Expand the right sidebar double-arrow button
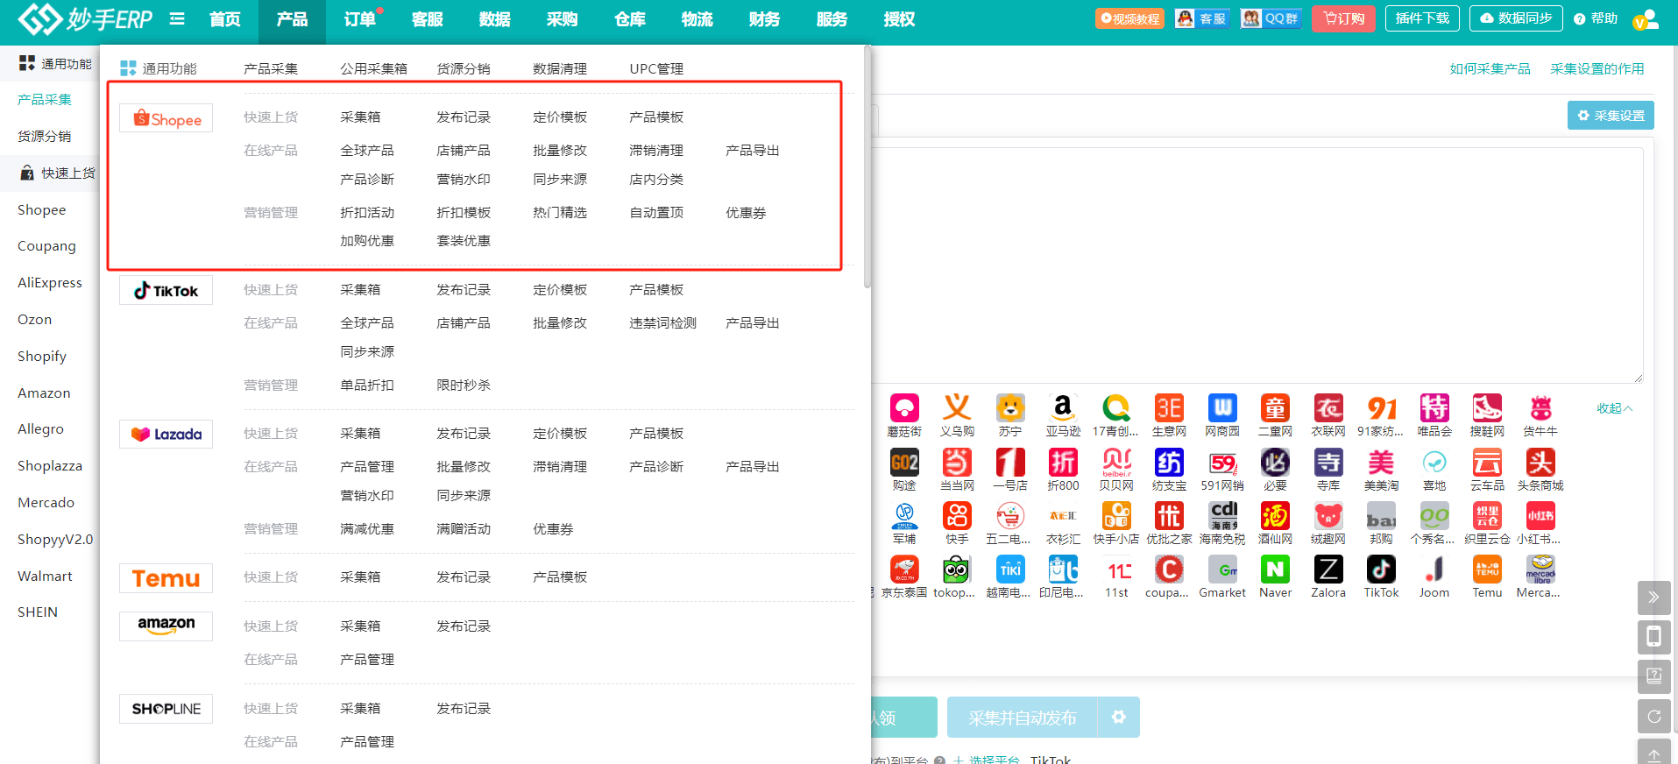Viewport: 1678px width, 764px height. tap(1653, 598)
